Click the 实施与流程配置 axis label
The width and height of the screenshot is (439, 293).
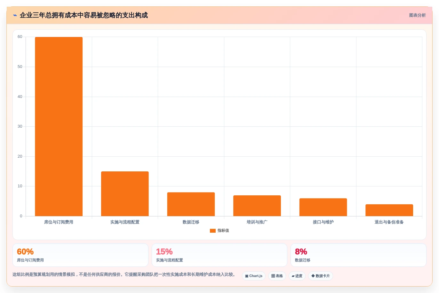click(125, 222)
